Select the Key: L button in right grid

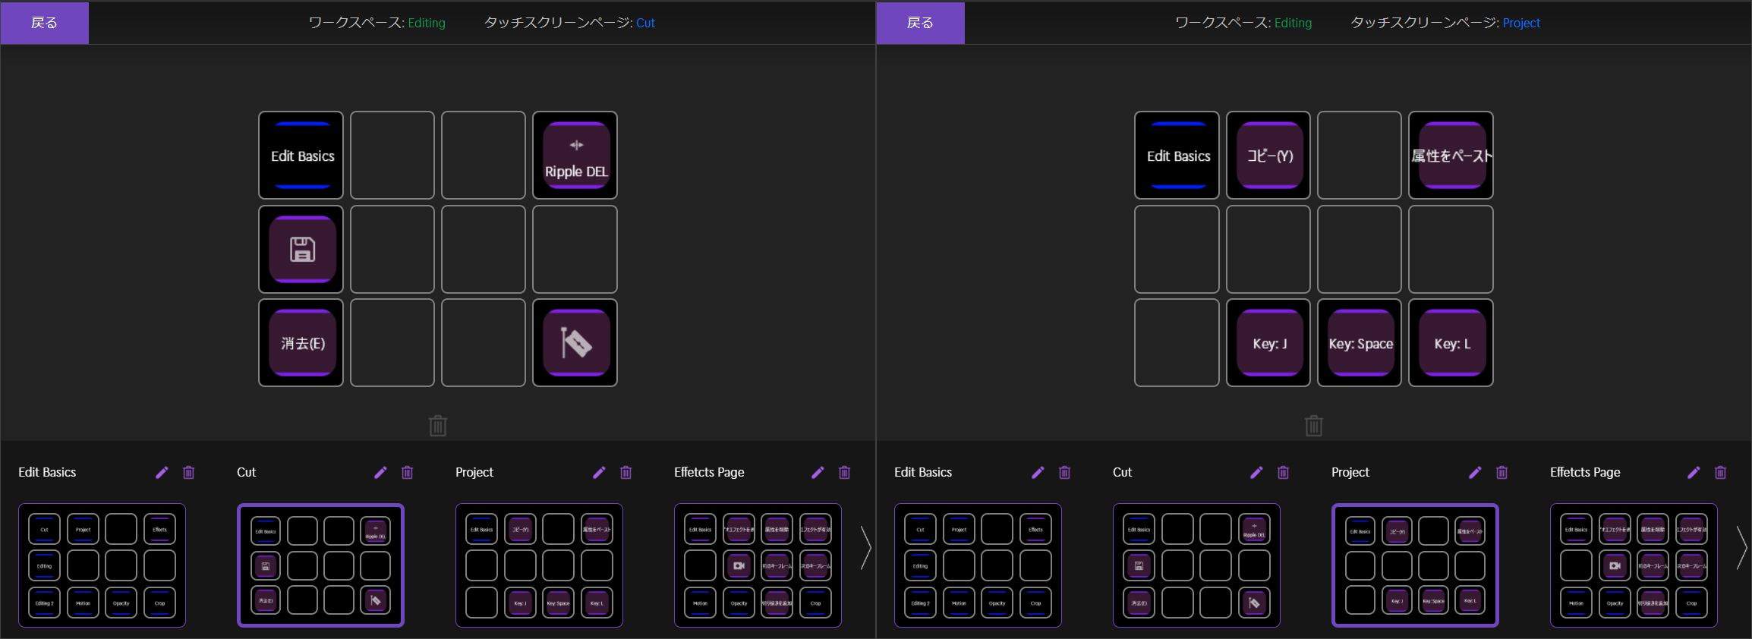tap(1451, 343)
